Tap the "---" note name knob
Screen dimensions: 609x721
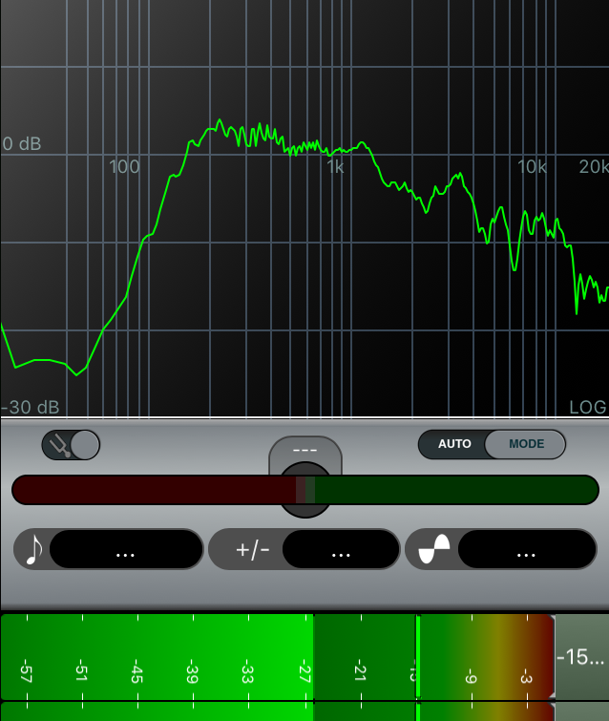point(305,451)
